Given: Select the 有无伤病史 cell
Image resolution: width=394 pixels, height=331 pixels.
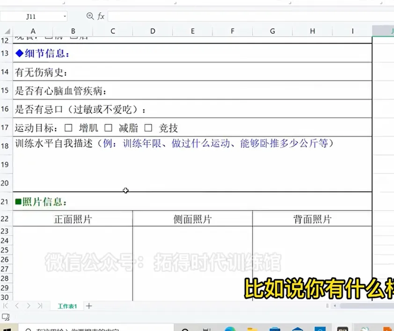Looking at the screenshot, I should pyautogui.click(x=42, y=73).
